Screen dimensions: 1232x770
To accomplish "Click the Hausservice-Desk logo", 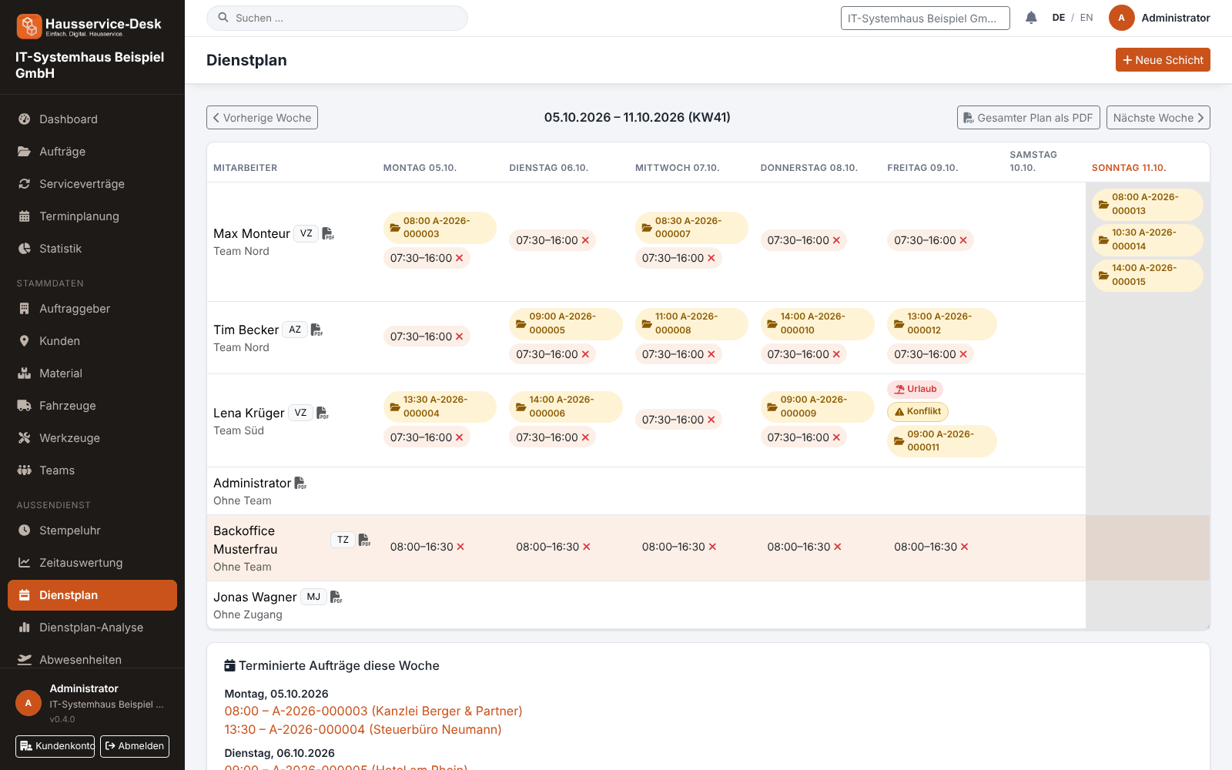I will point(89,26).
